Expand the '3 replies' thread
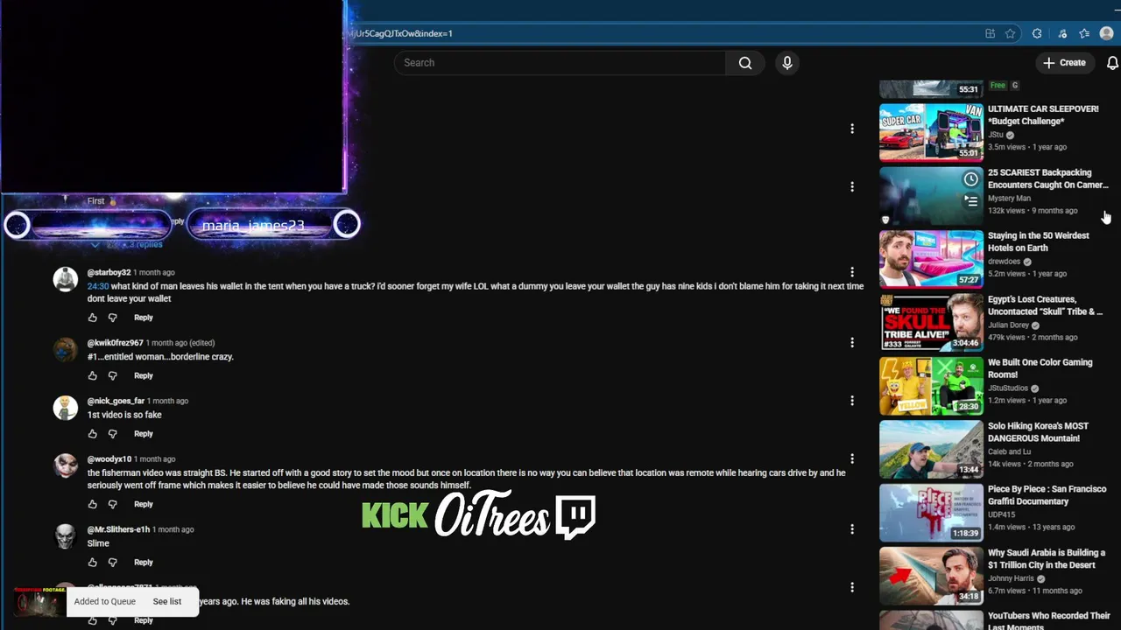The image size is (1121, 630). click(x=128, y=244)
